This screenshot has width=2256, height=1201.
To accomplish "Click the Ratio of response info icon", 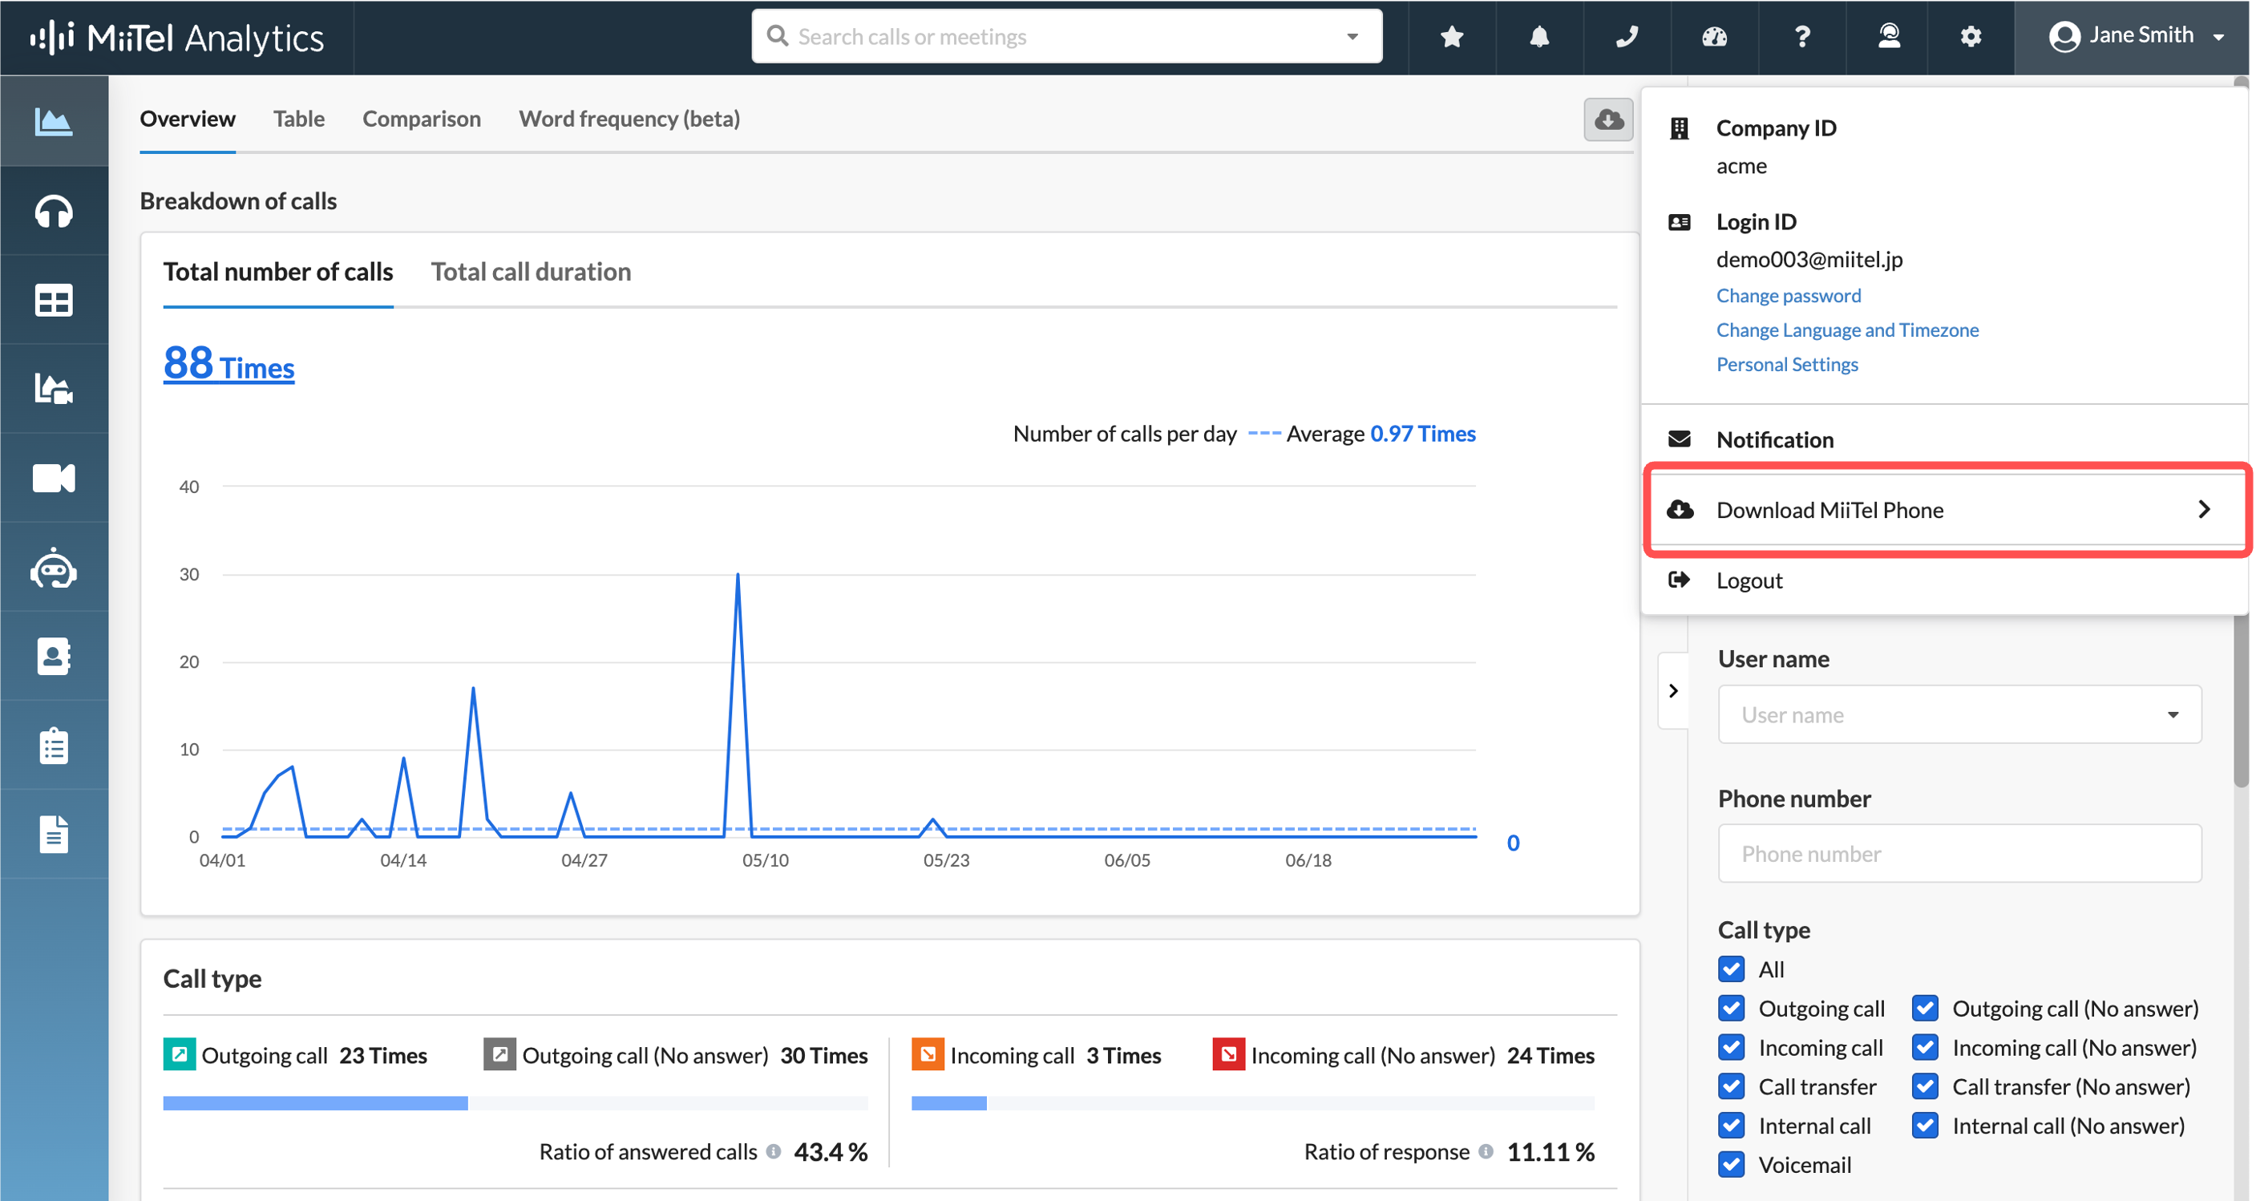I will (1486, 1151).
